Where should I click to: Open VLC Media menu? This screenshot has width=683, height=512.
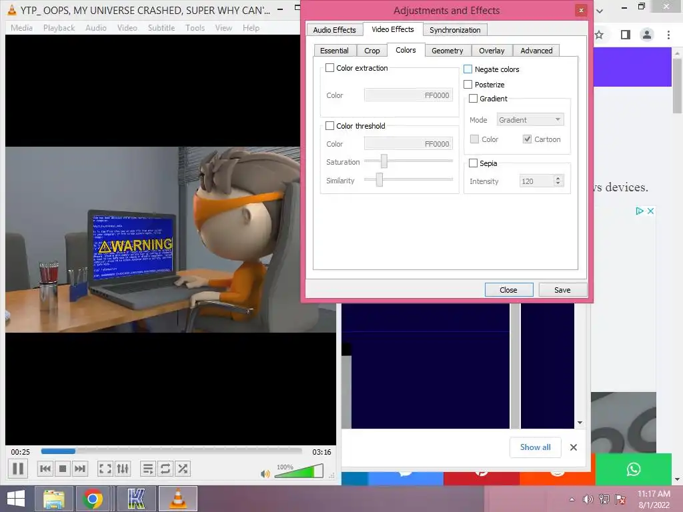tap(21, 28)
